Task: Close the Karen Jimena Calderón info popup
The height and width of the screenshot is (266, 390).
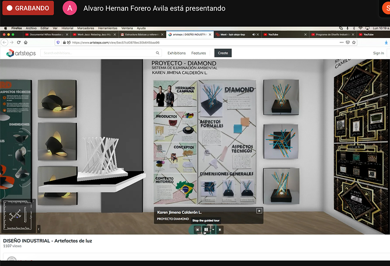Action: [x=259, y=211]
